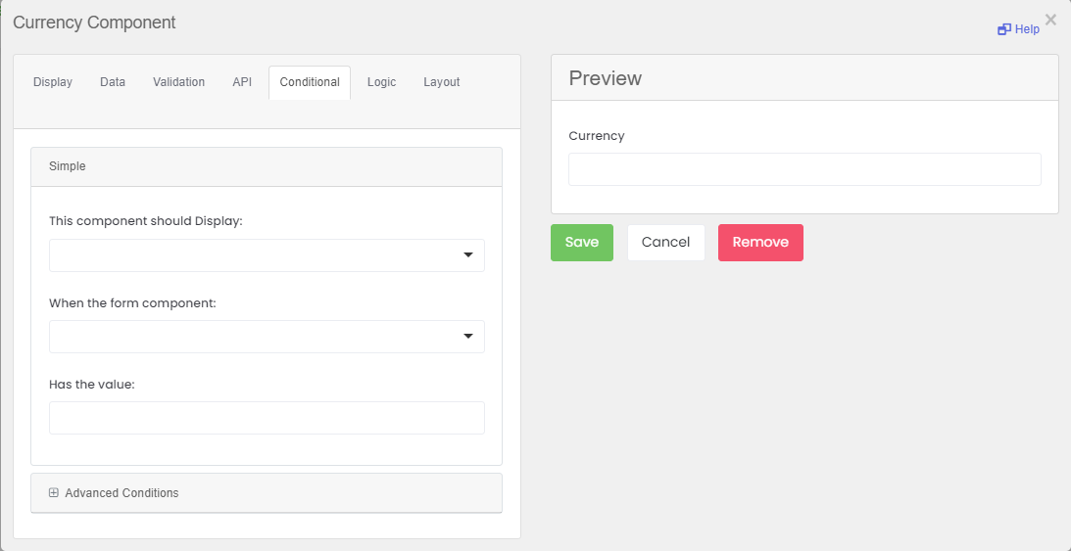This screenshot has height=551, width=1071.
Task: Go to the API tab
Action: click(242, 82)
